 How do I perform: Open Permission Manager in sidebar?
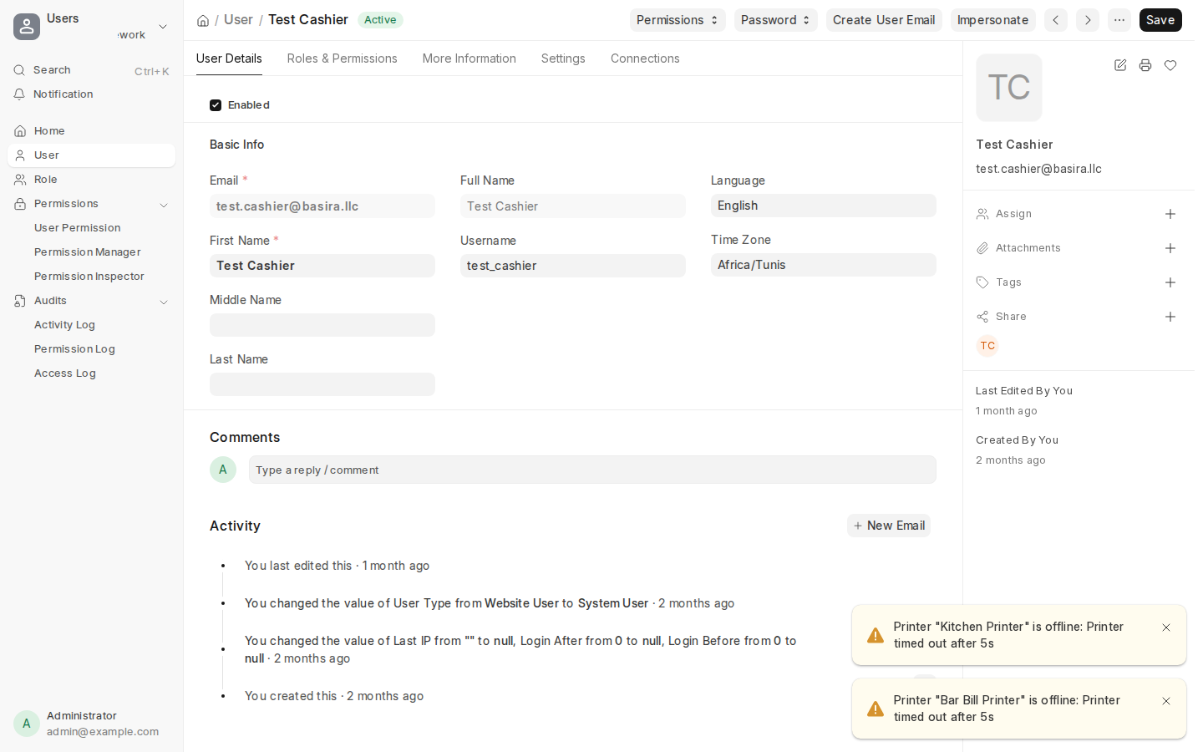(88, 252)
